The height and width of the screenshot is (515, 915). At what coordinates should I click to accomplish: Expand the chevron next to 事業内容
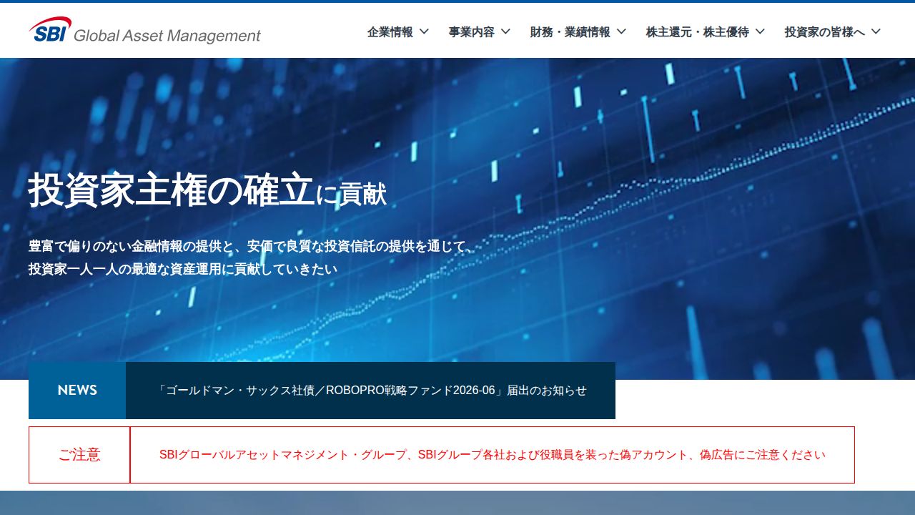point(505,31)
